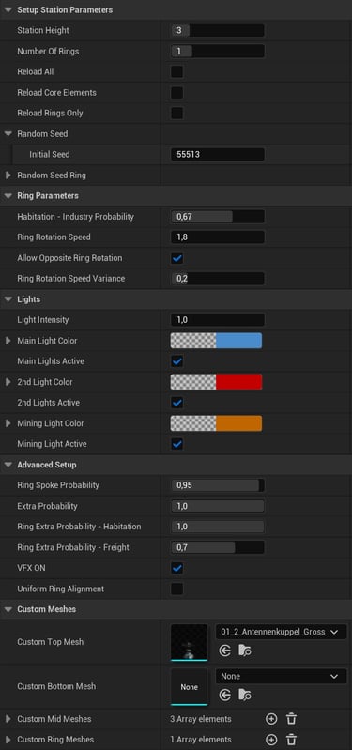Delete all Custom Ring Meshes elements
Viewport: 352px width, 750px height.
coord(291,740)
